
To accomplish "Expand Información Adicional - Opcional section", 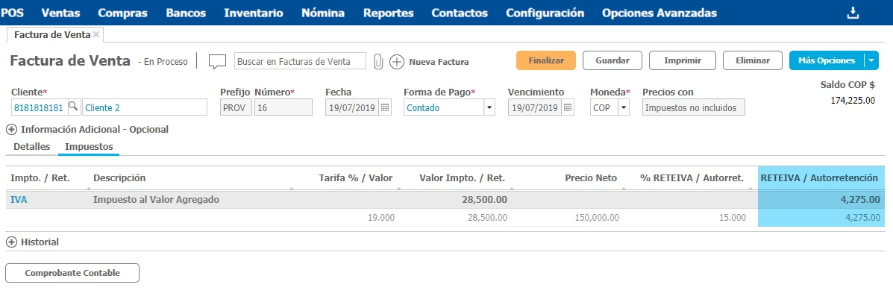I will click(11, 129).
